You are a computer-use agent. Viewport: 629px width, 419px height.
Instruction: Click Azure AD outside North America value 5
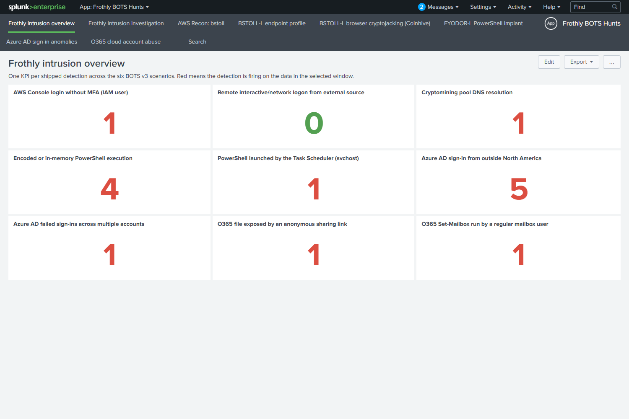tap(519, 189)
